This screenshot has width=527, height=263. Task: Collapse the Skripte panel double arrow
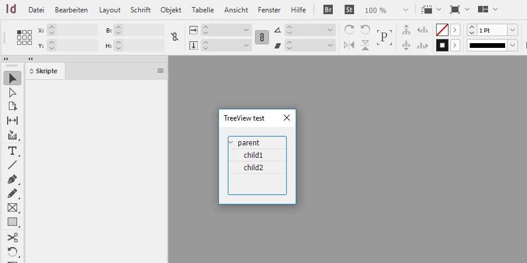point(31,59)
